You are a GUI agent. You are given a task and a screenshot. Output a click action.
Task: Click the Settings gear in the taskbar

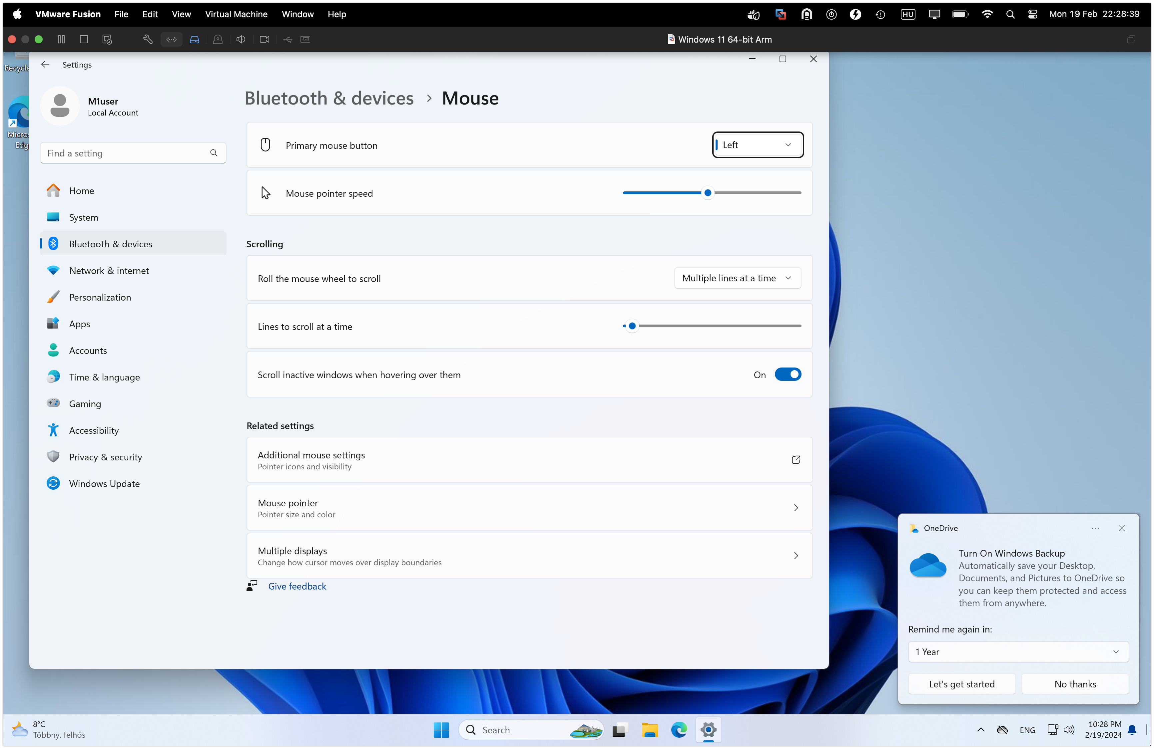pyautogui.click(x=708, y=730)
